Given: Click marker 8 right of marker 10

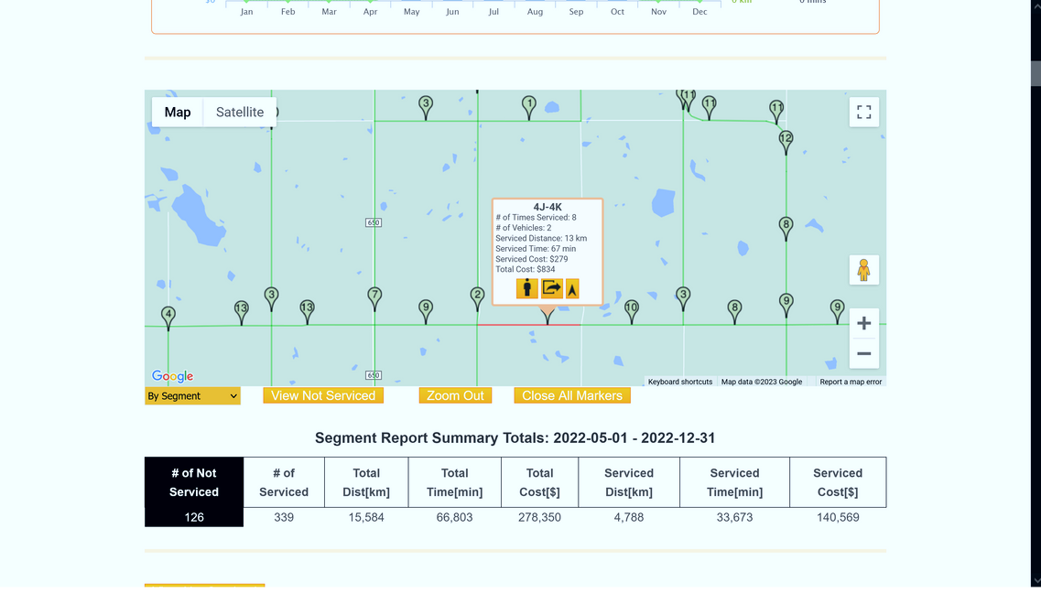Looking at the screenshot, I should point(734,311).
